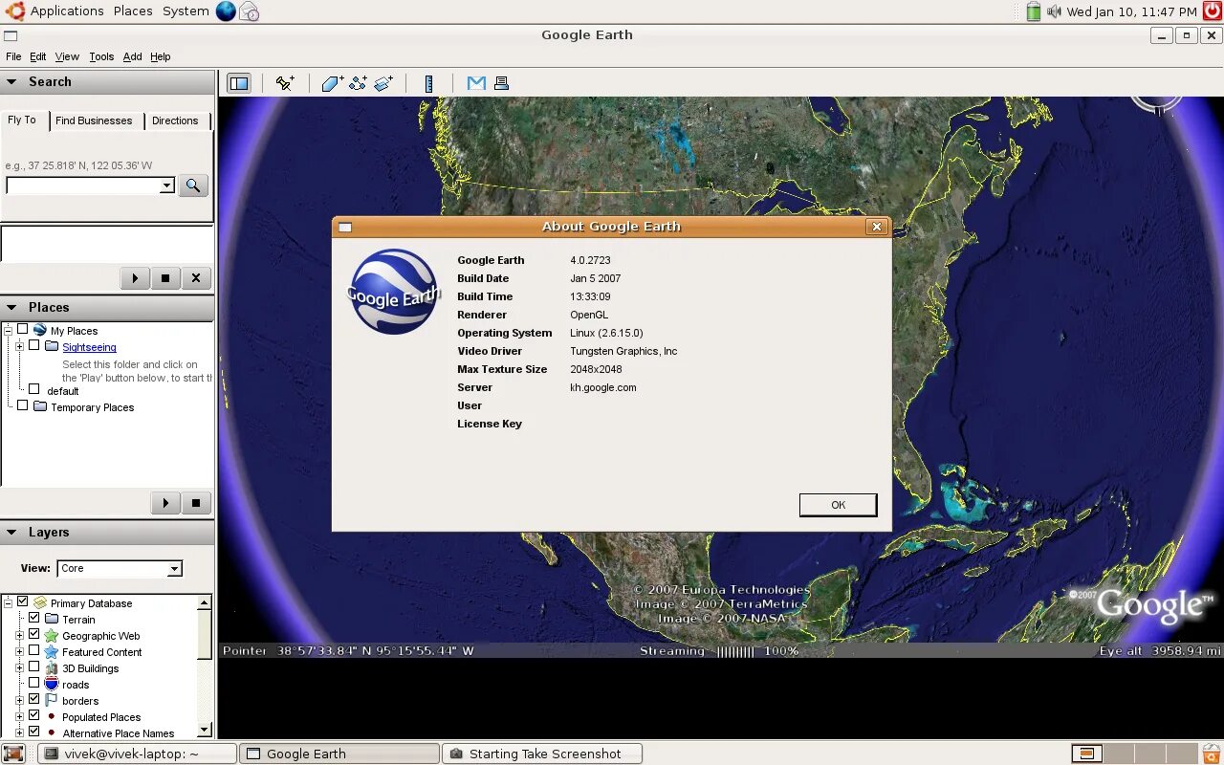Click the volume speaker tray icon
This screenshot has height=765, width=1224.
1054,11
